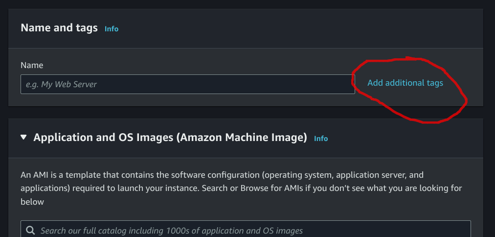This screenshot has height=237, width=495.
Task: Click empty space right of Name and tags Info
Action: (293, 29)
